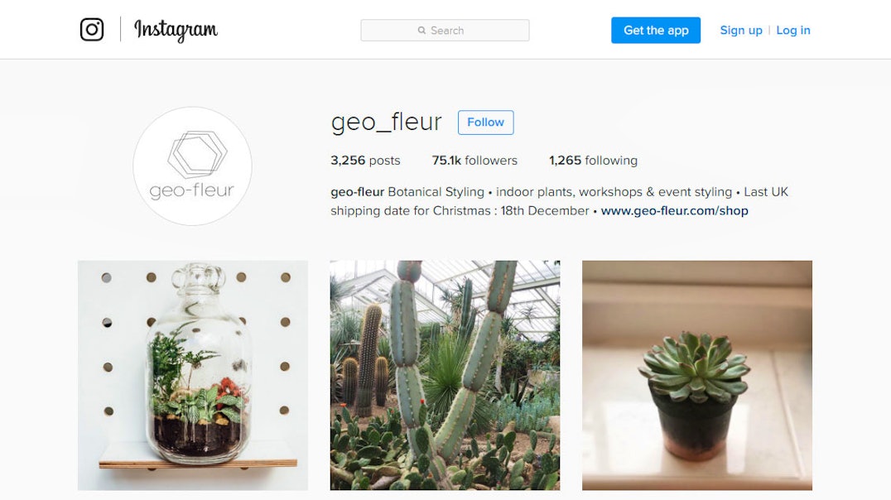Click the Instagram wordmark logo

click(x=176, y=30)
